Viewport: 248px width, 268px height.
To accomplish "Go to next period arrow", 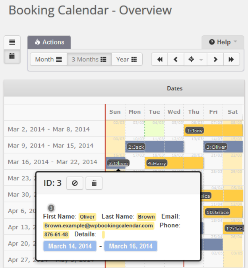I will [215, 59].
